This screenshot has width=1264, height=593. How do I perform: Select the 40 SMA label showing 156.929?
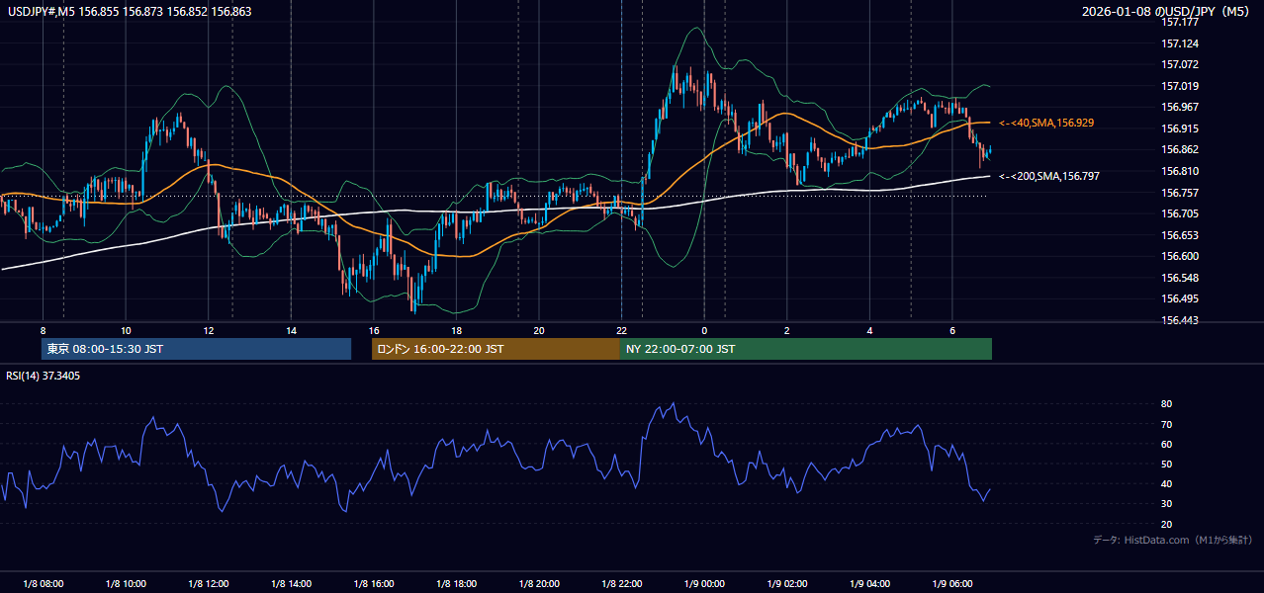1046,123
